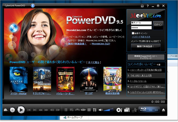Image resolution: width=178 pixels, height=122 pixels.
Task: Open the media source selector dropdown
Action: coord(6,110)
